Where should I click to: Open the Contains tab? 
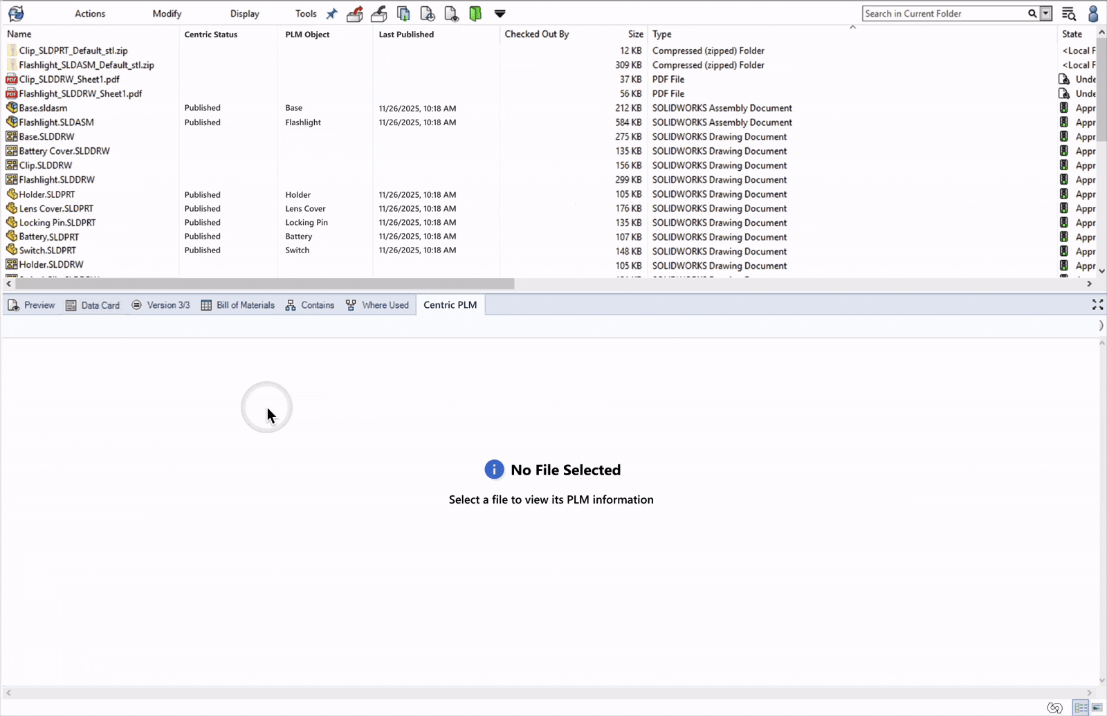[x=310, y=305]
